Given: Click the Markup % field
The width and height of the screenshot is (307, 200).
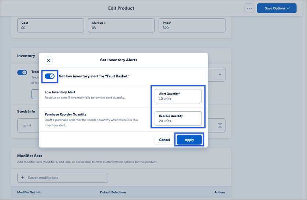Looking at the screenshot, I should pos(121,26).
